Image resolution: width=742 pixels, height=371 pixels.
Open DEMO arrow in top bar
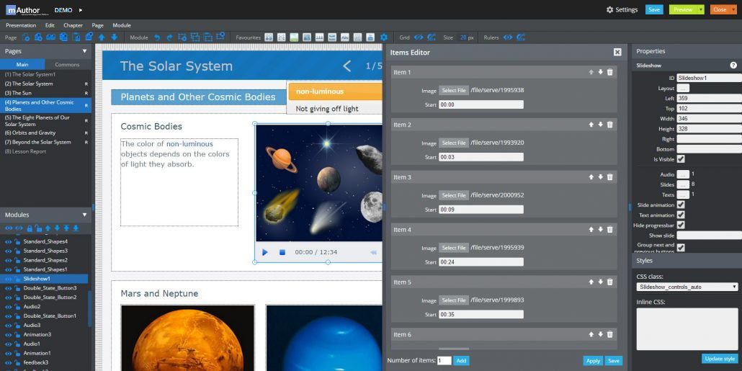[81, 9]
